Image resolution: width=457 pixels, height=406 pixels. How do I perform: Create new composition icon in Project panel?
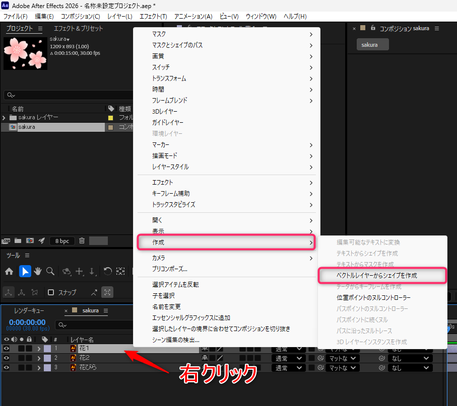(x=30, y=240)
